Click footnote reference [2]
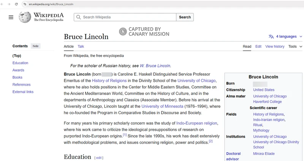Viewport: 304px width, 161px height. [211, 141]
